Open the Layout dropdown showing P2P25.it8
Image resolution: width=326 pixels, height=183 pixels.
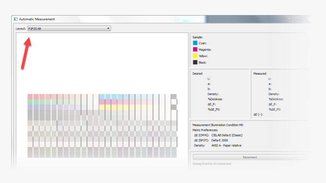coord(69,28)
